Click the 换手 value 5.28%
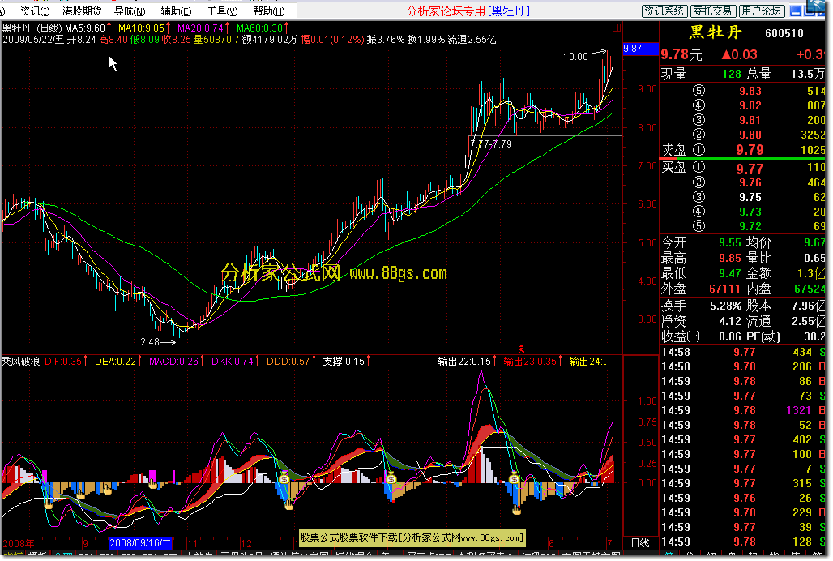The image size is (833, 561). point(726,306)
